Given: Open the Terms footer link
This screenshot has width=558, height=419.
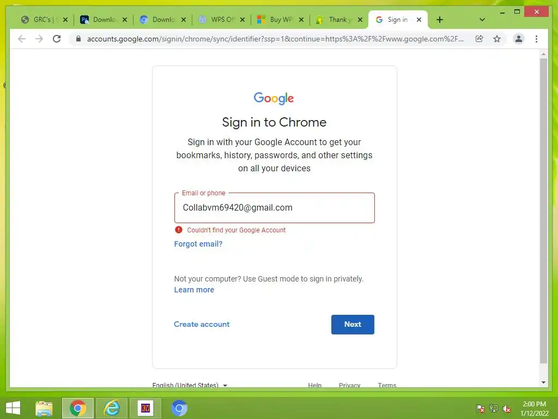Looking at the screenshot, I should (387, 385).
